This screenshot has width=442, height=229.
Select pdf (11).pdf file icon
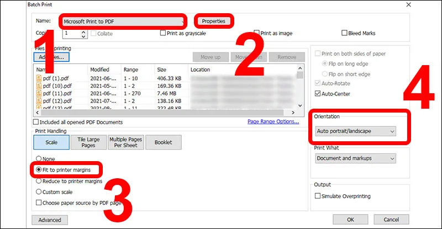pos(39,93)
